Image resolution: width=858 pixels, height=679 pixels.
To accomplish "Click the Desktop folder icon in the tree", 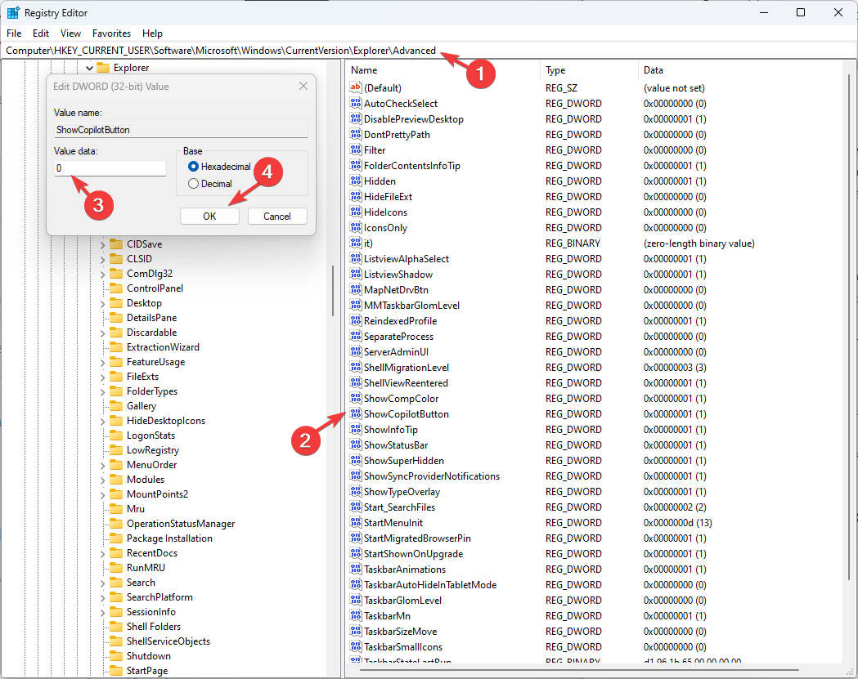I will pyautogui.click(x=117, y=302).
